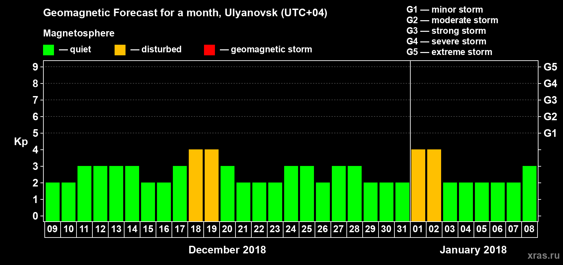Click date label 22 on the axis
The width and height of the screenshot is (563, 265).
[259, 229]
